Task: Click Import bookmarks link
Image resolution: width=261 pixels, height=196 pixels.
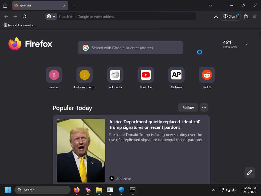Action: (19, 25)
